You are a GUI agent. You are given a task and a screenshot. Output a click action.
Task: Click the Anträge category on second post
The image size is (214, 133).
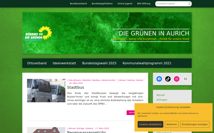coord(80,128)
